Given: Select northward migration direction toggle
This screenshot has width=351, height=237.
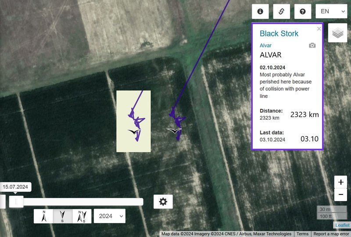Looking at the screenshot, I should pyautogui.click(x=43, y=216).
